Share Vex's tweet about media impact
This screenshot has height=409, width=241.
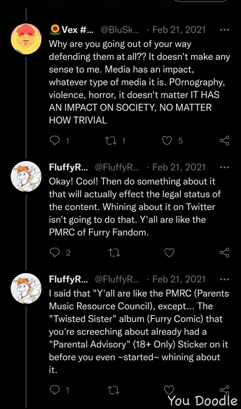coord(224,141)
